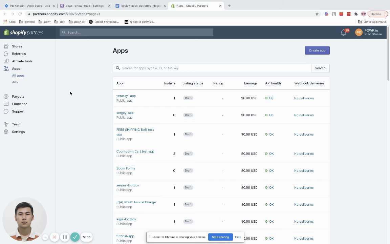Cancel the Loom recording with X button

[x=55, y=237]
